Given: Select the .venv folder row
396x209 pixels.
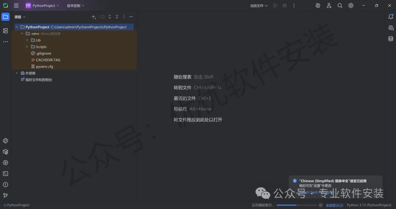Looking at the screenshot, I should point(74,34).
